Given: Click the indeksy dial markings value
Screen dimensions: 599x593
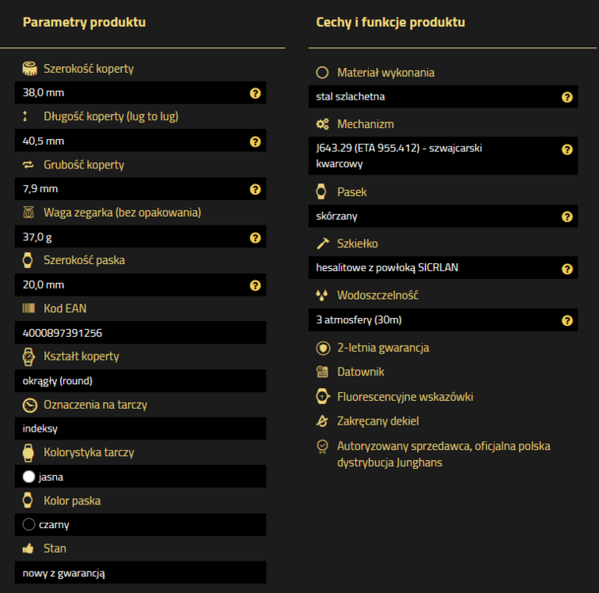Looking at the screenshot, I should click(40, 429).
